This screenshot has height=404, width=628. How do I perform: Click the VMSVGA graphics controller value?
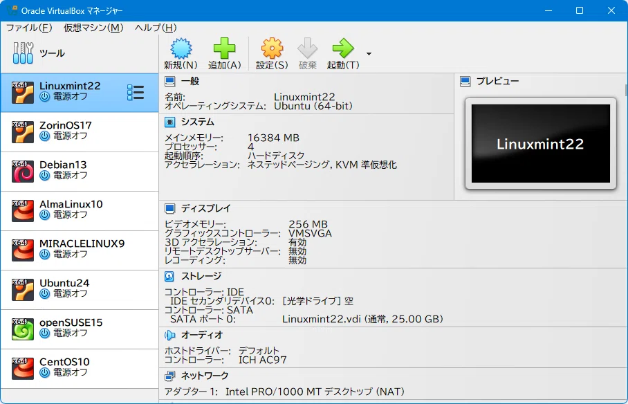click(x=310, y=233)
